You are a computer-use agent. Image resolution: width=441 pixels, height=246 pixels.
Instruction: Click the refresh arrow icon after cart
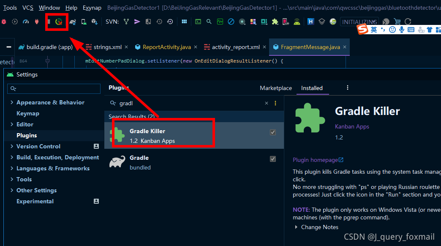[408, 22]
